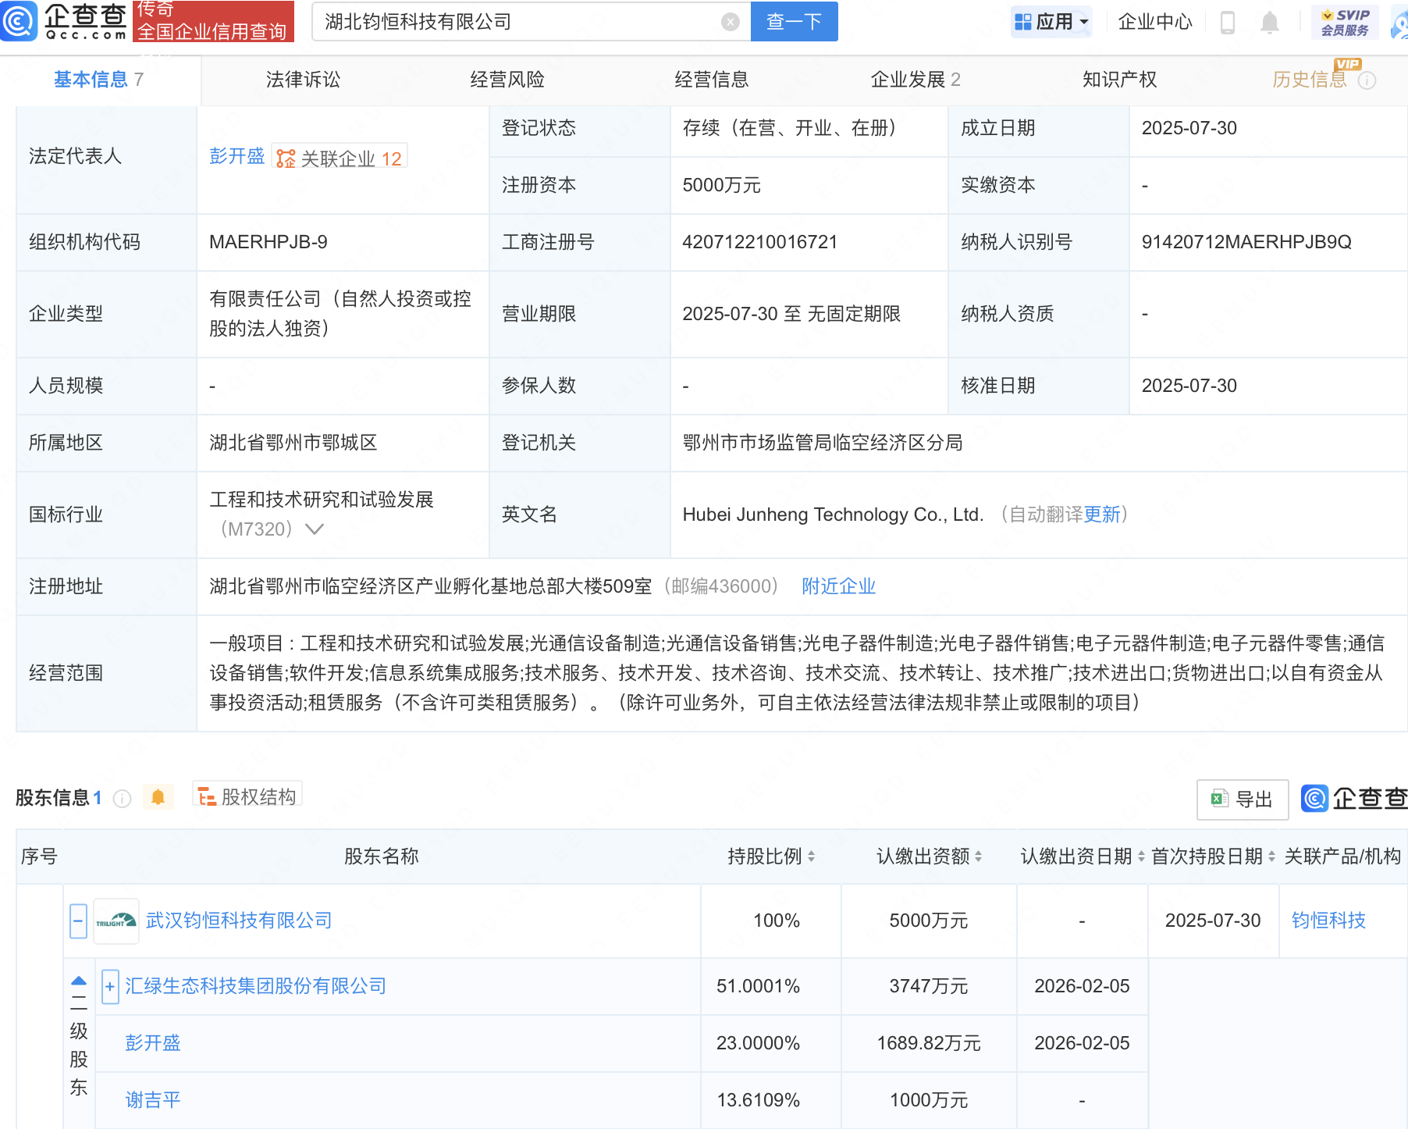1408x1129 pixels.
Task: Export shareholder data via Excel 导出 icon
Action: (1242, 798)
